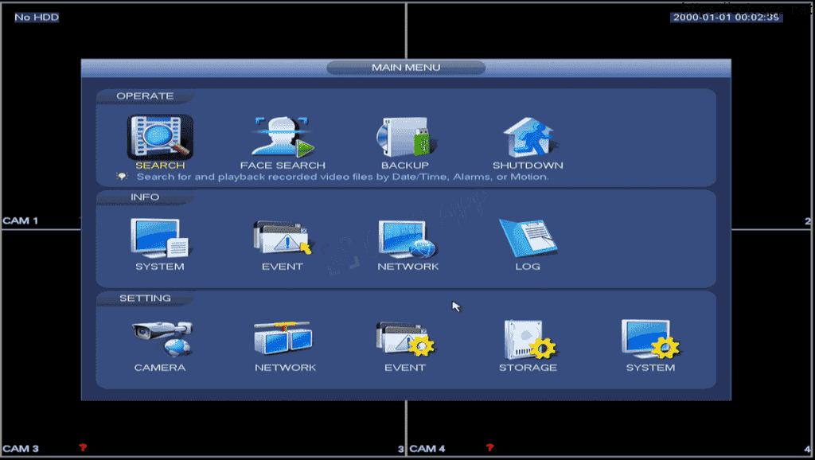The height and width of the screenshot is (460, 815).
Task: Open Camera settings
Action: click(160, 340)
